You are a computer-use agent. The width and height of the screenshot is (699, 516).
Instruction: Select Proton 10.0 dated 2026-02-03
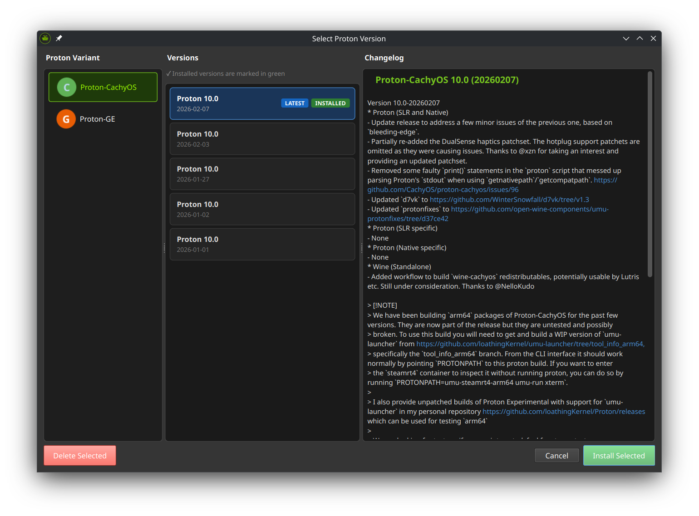[262, 139]
